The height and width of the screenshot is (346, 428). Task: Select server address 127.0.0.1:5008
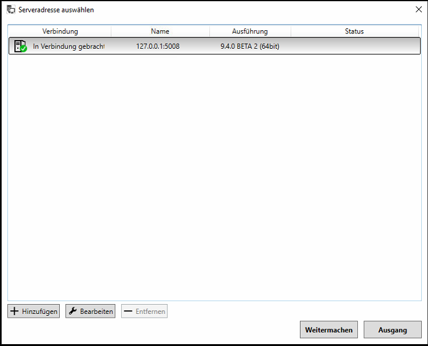tap(158, 46)
